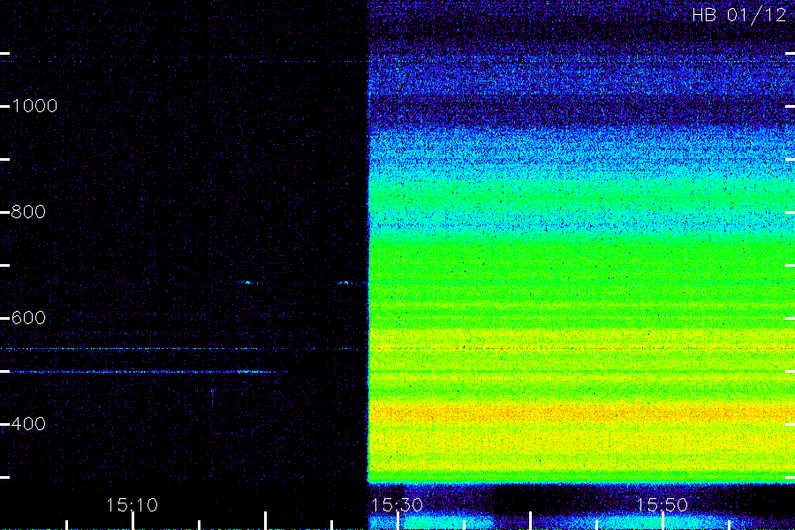Click the 15:10 time axis label
795x530 pixels.
132,505
